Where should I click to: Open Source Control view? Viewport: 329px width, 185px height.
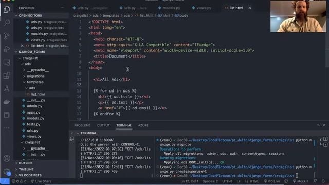7,36
